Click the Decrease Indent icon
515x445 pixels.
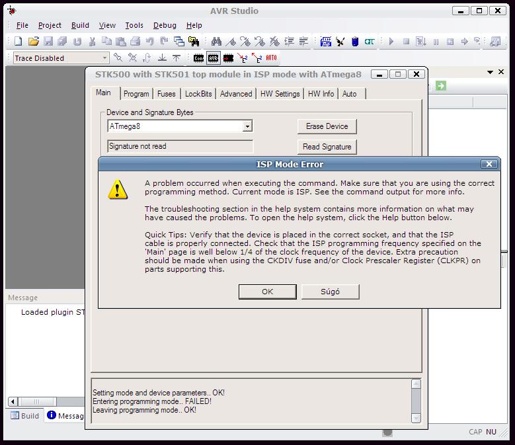[x=304, y=42]
